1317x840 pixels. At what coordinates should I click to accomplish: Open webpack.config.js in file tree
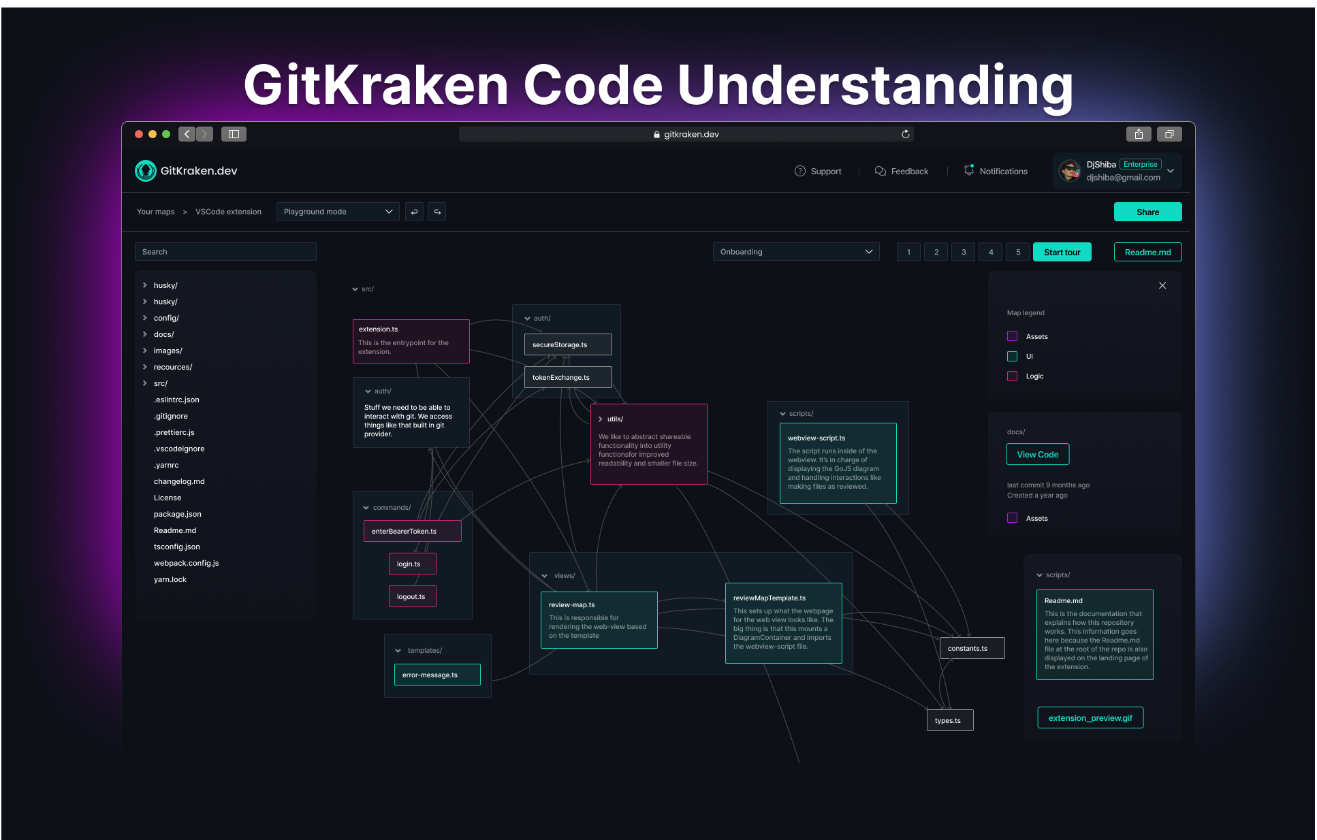pyautogui.click(x=187, y=563)
